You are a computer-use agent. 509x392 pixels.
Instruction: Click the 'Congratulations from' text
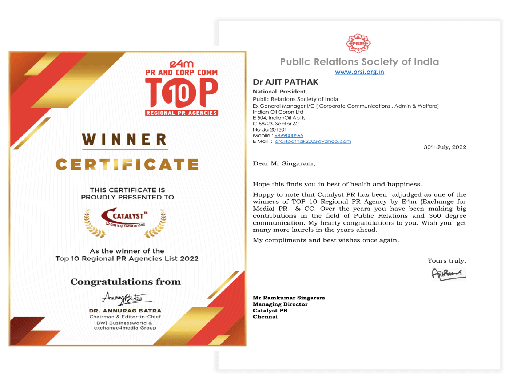click(x=126, y=282)
